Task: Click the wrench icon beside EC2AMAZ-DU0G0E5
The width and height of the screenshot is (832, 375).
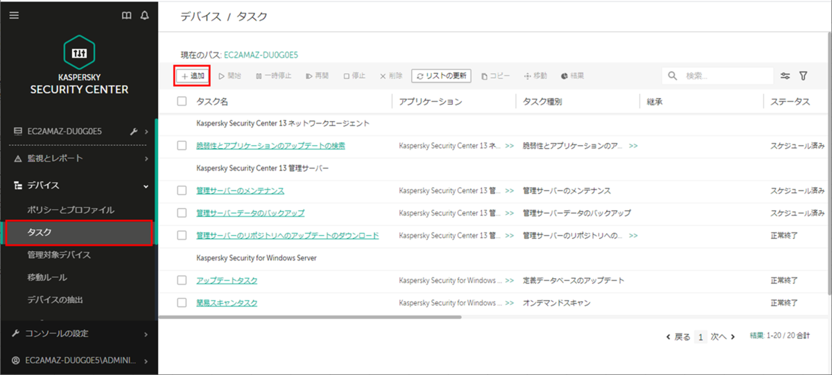Action: 134,131
